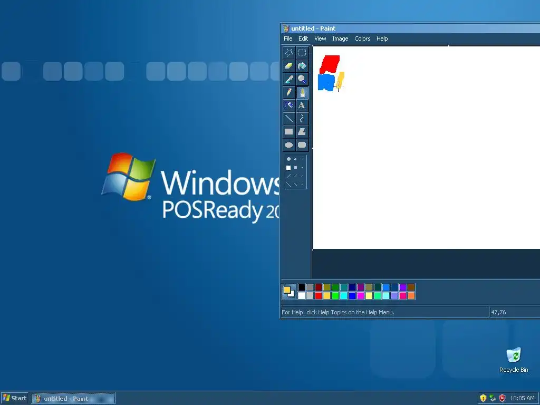540x405 pixels.
Task: Choose the Rounded Rectangle tool
Action: pyautogui.click(x=302, y=145)
